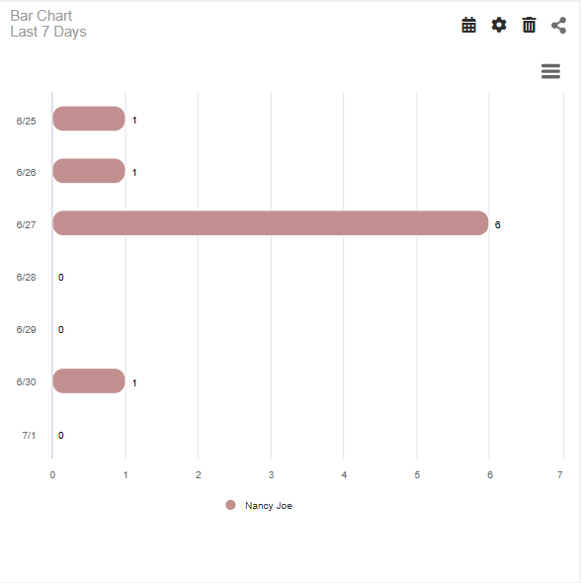Select the 6/27 bar

271,223
